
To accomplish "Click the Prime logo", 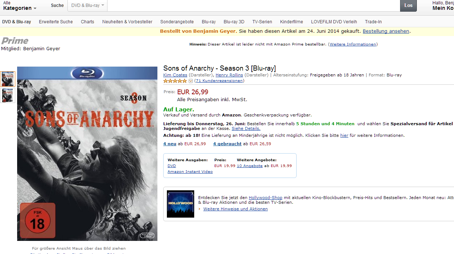I will click(x=15, y=41).
